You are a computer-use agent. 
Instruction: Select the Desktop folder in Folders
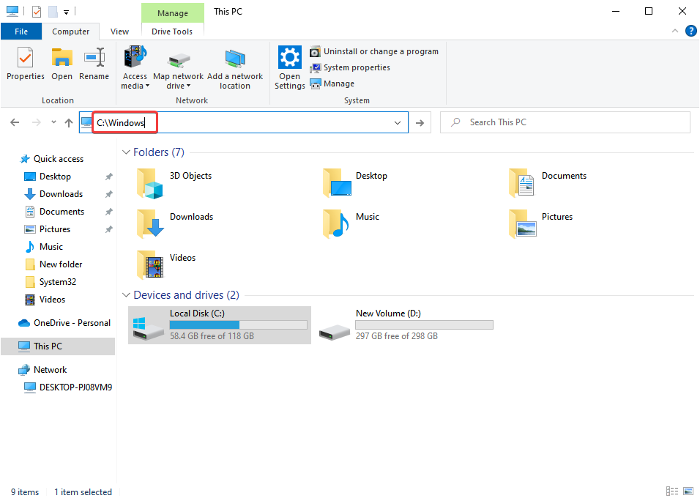pyautogui.click(x=355, y=183)
